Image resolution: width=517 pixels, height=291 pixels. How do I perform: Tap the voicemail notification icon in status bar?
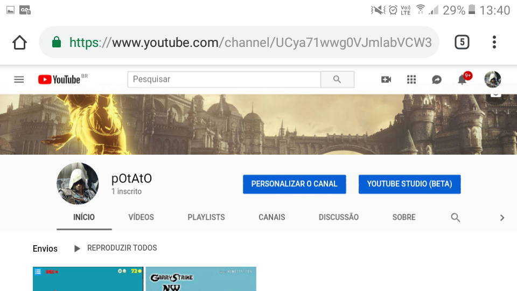tap(25, 10)
